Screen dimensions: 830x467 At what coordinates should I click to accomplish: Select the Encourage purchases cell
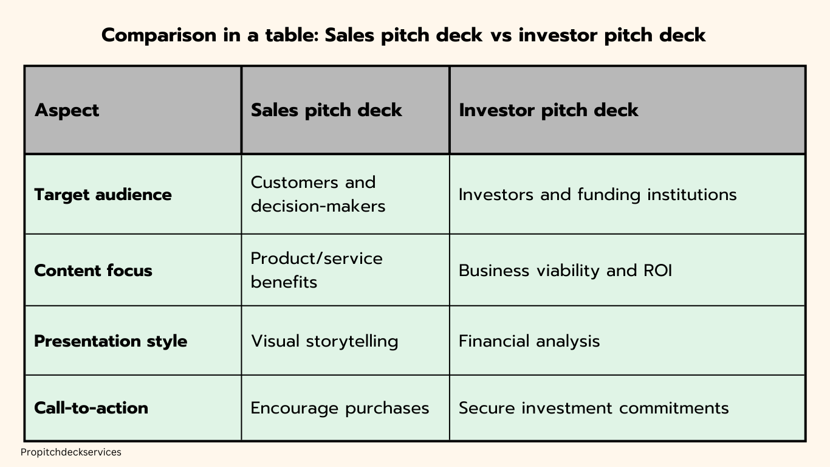[x=340, y=407]
